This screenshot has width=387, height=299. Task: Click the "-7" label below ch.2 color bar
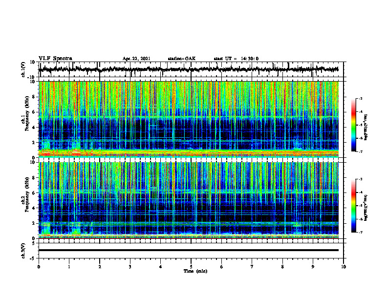pyautogui.click(x=361, y=232)
